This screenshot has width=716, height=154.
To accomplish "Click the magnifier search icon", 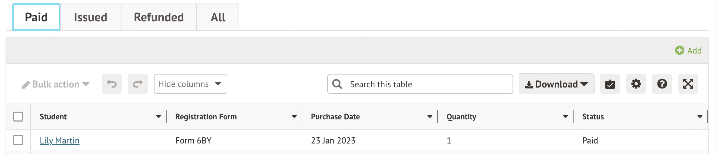I will [x=337, y=84].
